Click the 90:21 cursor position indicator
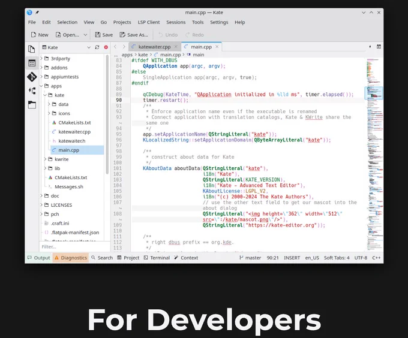This screenshot has height=338, width=408. (272, 258)
